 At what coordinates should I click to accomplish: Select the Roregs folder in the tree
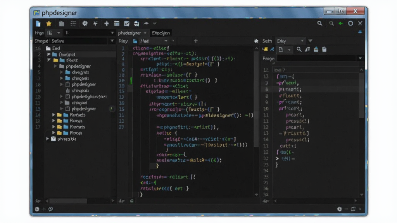click(x=76, y=121)
